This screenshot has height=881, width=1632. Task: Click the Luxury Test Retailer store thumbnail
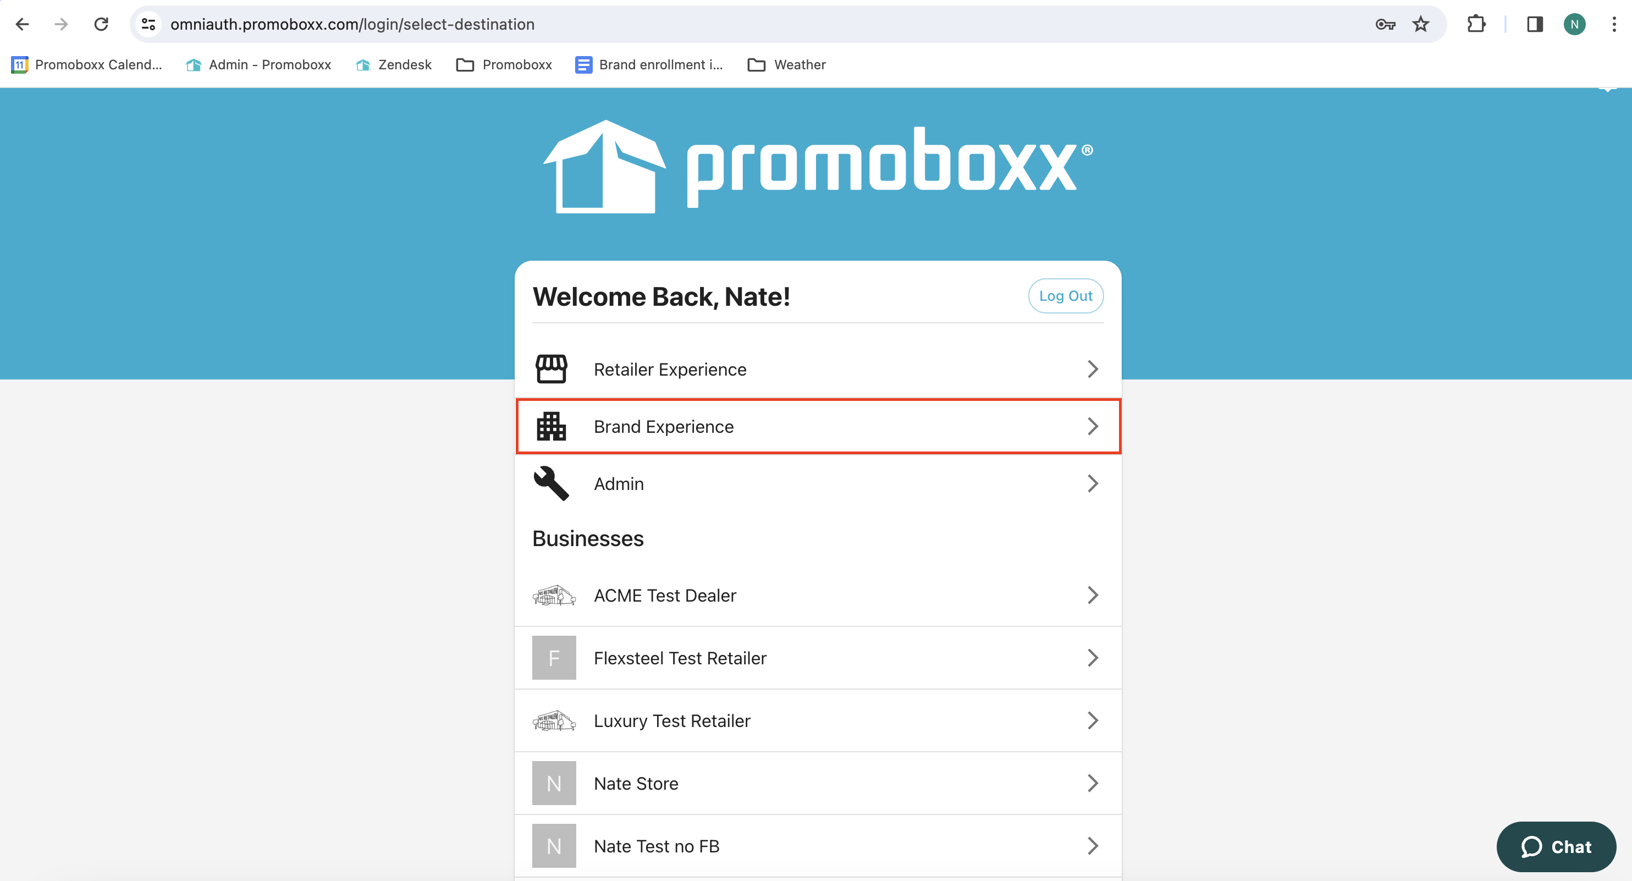coord(554,720)
